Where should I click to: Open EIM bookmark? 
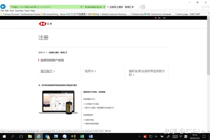pos(89,14)
